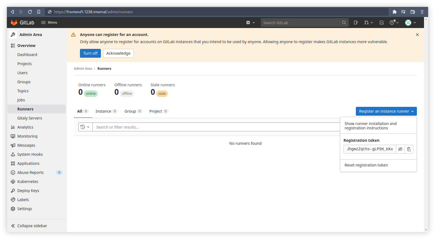Turn off open account registration
This screenshot has height=239, width=435.
(90, 53)
